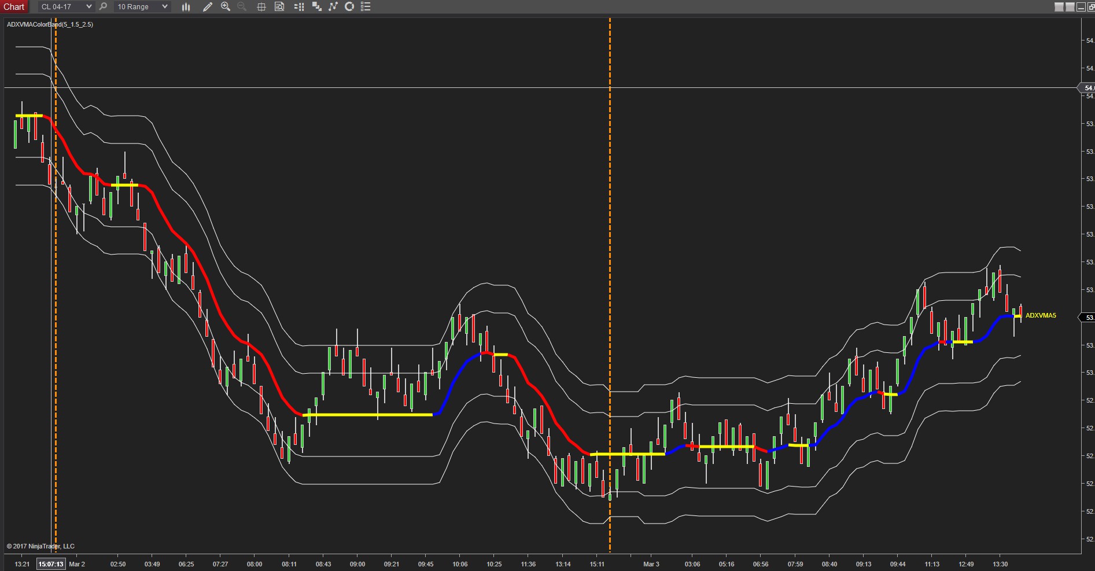Image resolution: width=1095 pixels, height=571 pixels.
Task: Click the 09:21 time axis label
Action: [392, 564]
